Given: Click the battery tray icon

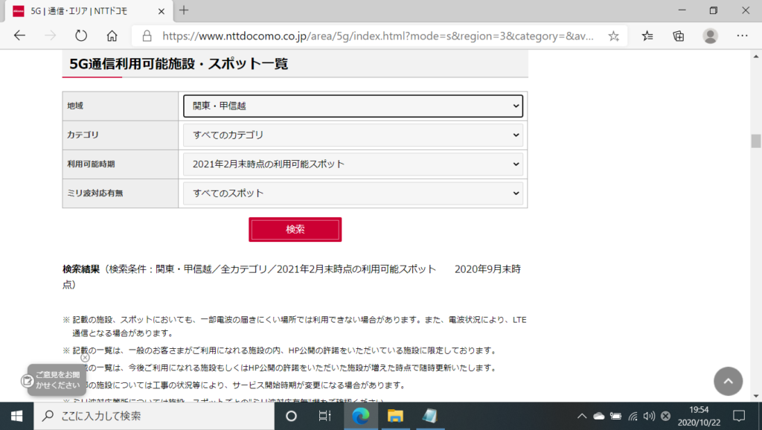Looking at the screenshot, I should click(x=615, y=416).
